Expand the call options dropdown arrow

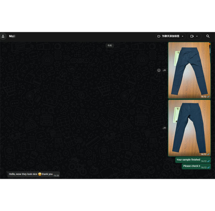tap(197, 36)
